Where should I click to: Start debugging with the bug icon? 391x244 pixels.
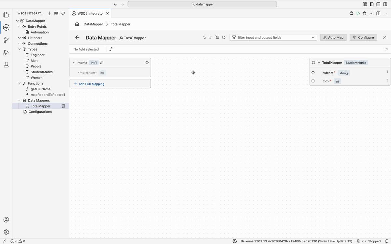point(365,13)
